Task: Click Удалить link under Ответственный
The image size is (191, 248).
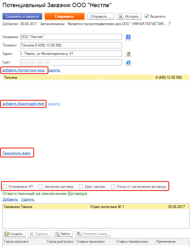Action: (28, 199)
